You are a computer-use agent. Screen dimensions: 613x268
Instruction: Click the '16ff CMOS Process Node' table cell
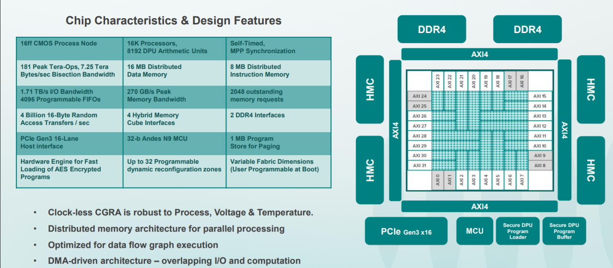click(x=70, y=48)
